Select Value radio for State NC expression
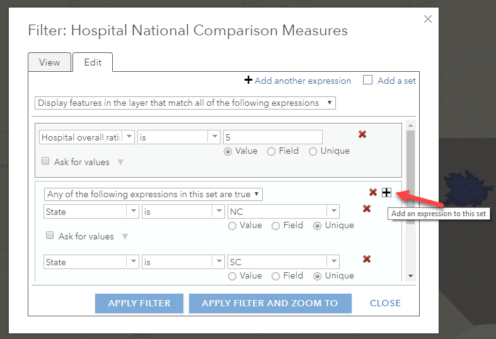Screen dimensions: 496x339 coord(232,226)
